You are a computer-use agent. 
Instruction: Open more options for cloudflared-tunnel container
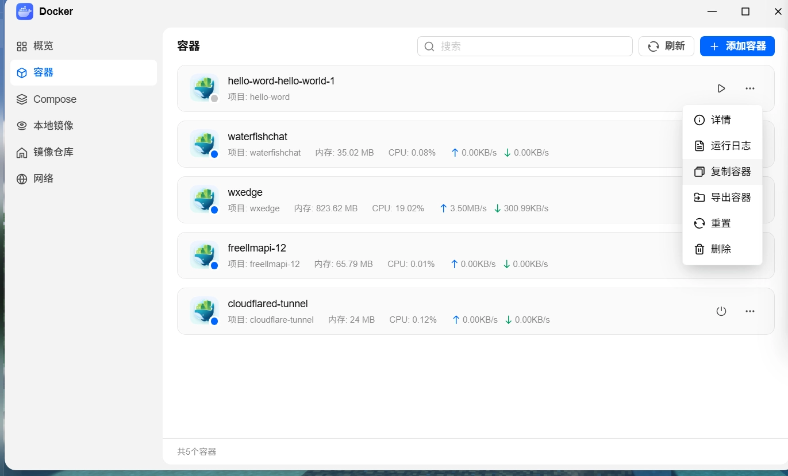(750, 311)
